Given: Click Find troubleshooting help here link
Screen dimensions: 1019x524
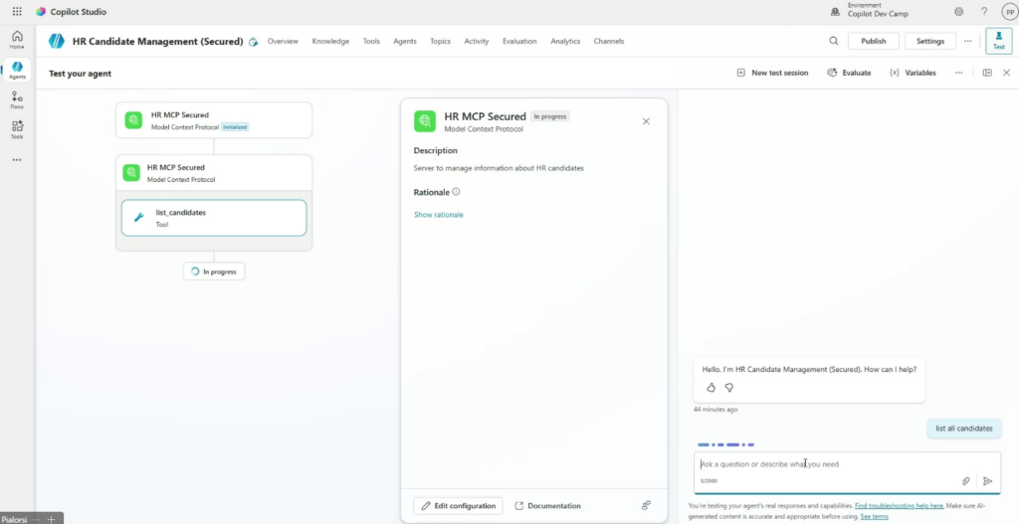Looking at the screenshot, I should 900,505.
